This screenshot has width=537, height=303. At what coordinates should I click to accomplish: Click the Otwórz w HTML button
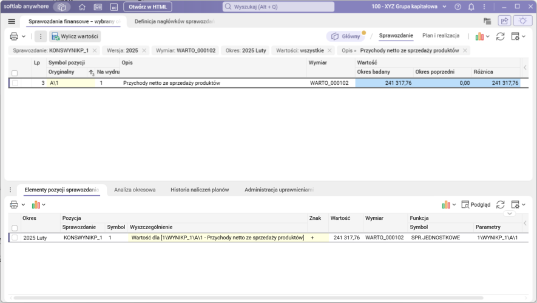tap(147, 7)
